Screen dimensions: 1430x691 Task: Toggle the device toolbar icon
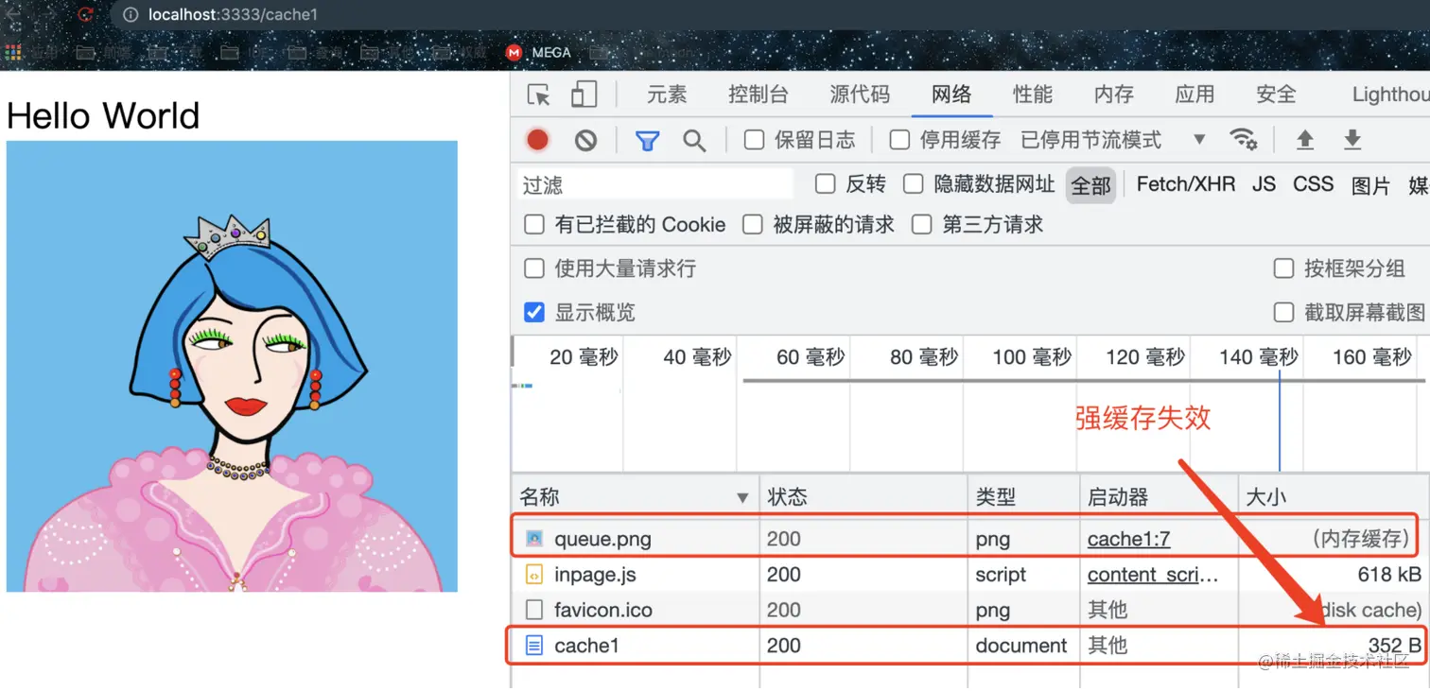coord(584,95)
